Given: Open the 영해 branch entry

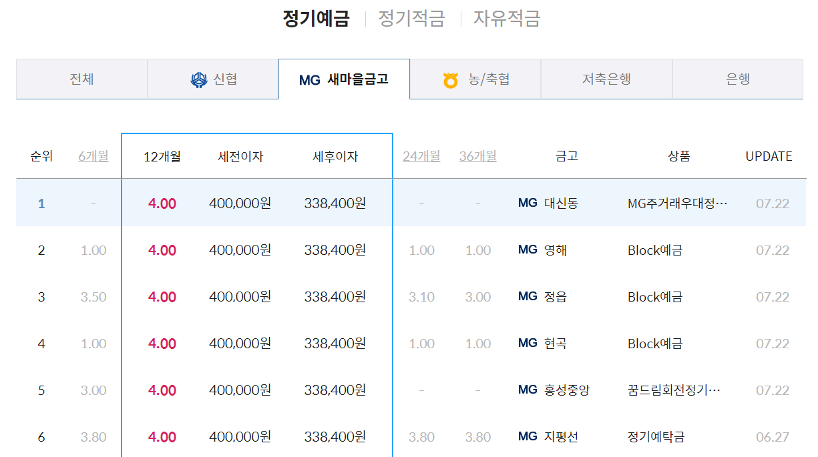Looking at the screenshot, I should click(x=556, y=250).
